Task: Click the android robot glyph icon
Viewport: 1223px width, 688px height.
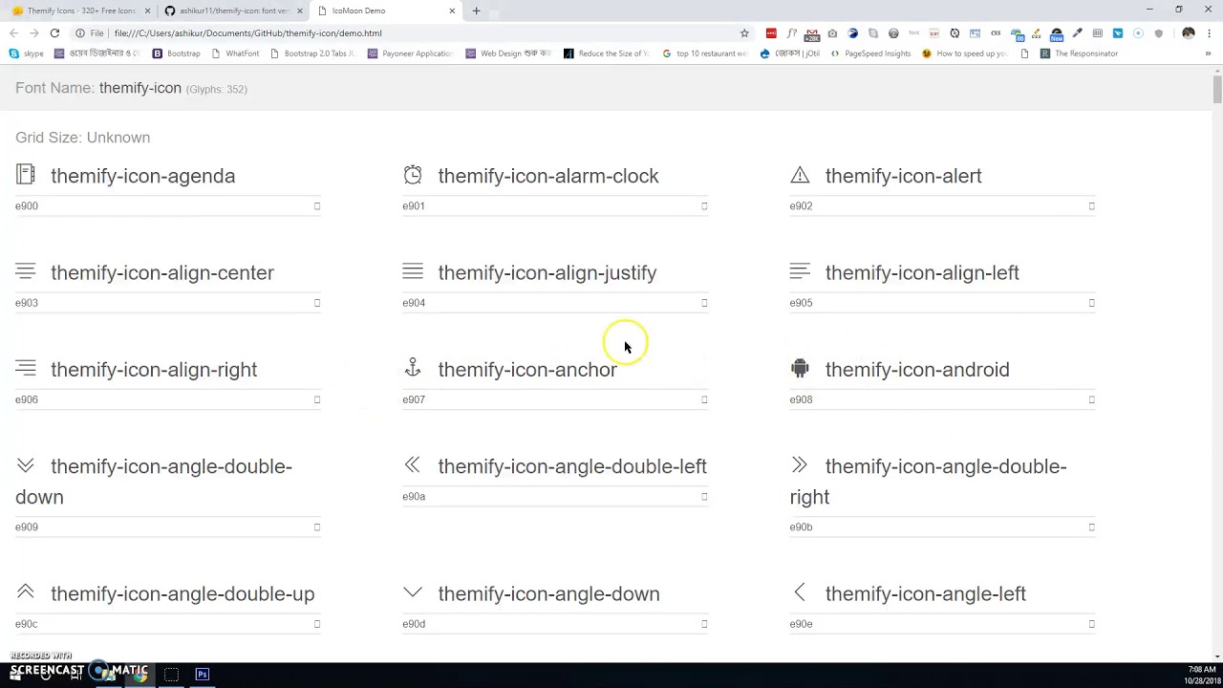Action: pos(800,367)
